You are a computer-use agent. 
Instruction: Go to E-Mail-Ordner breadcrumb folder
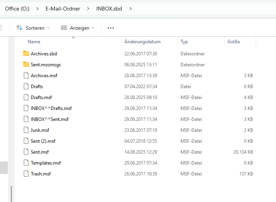63,9
